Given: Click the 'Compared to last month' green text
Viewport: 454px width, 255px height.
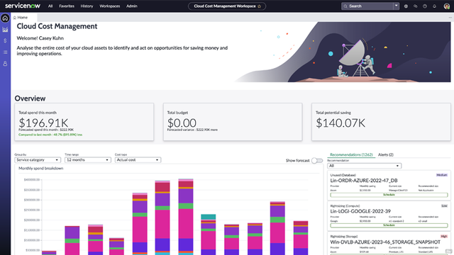Looking at the screenshot, I should tap(50, 135).
